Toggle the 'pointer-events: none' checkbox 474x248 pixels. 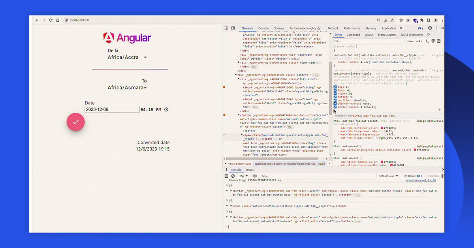point(335,103)
